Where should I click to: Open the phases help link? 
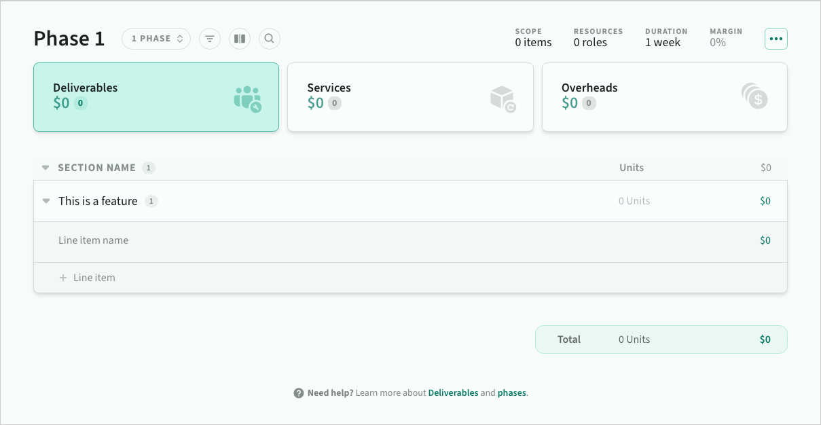[x=512, y=393]
